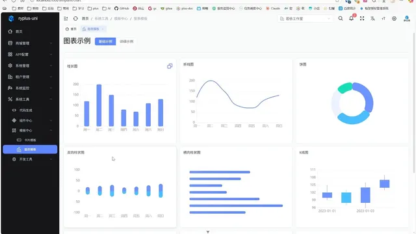This screenshot has width=416, height=234.
Task: Select the highlighted blue chart template menu item
Action: [30, 149]
